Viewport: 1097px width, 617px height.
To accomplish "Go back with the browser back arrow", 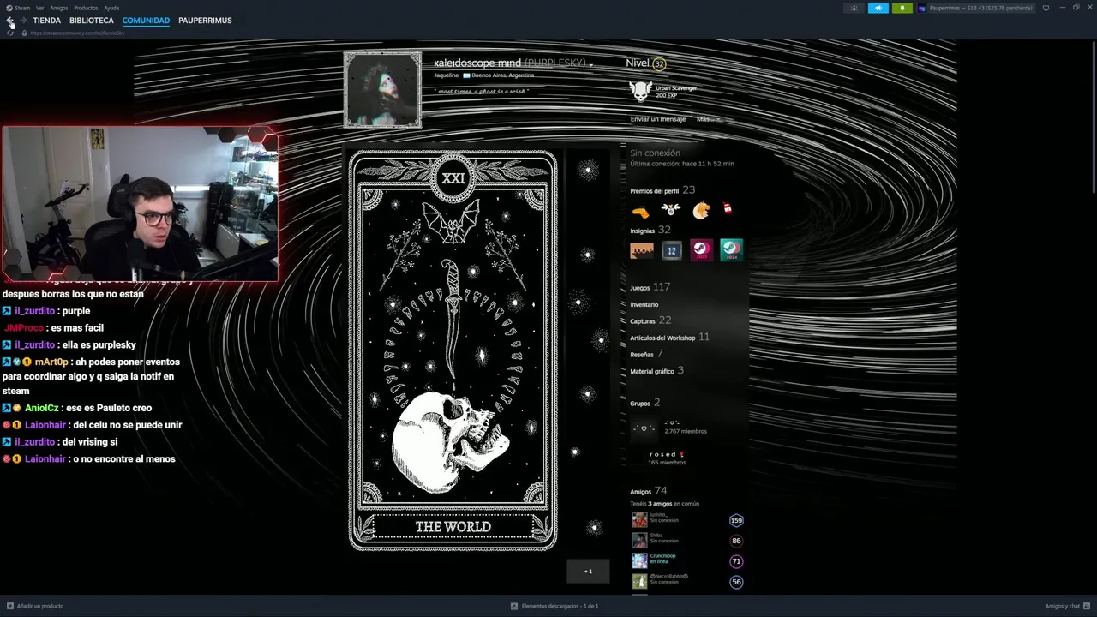I will tap(10, 21).
